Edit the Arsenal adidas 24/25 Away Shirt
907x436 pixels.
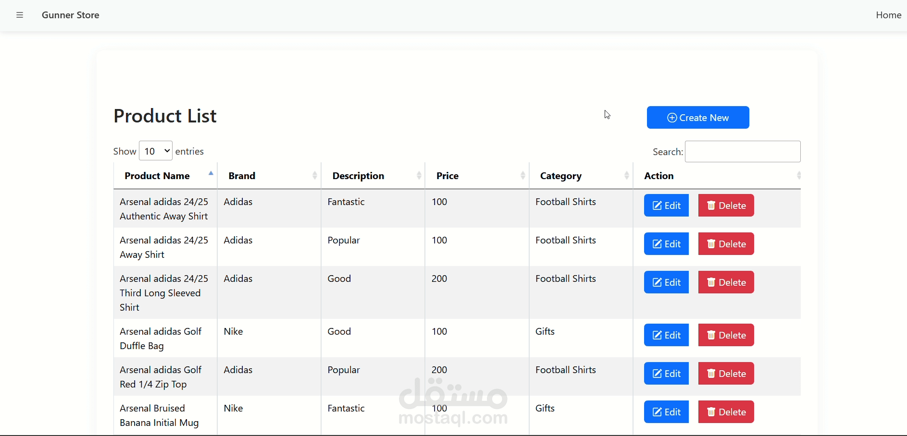[666, 244]
